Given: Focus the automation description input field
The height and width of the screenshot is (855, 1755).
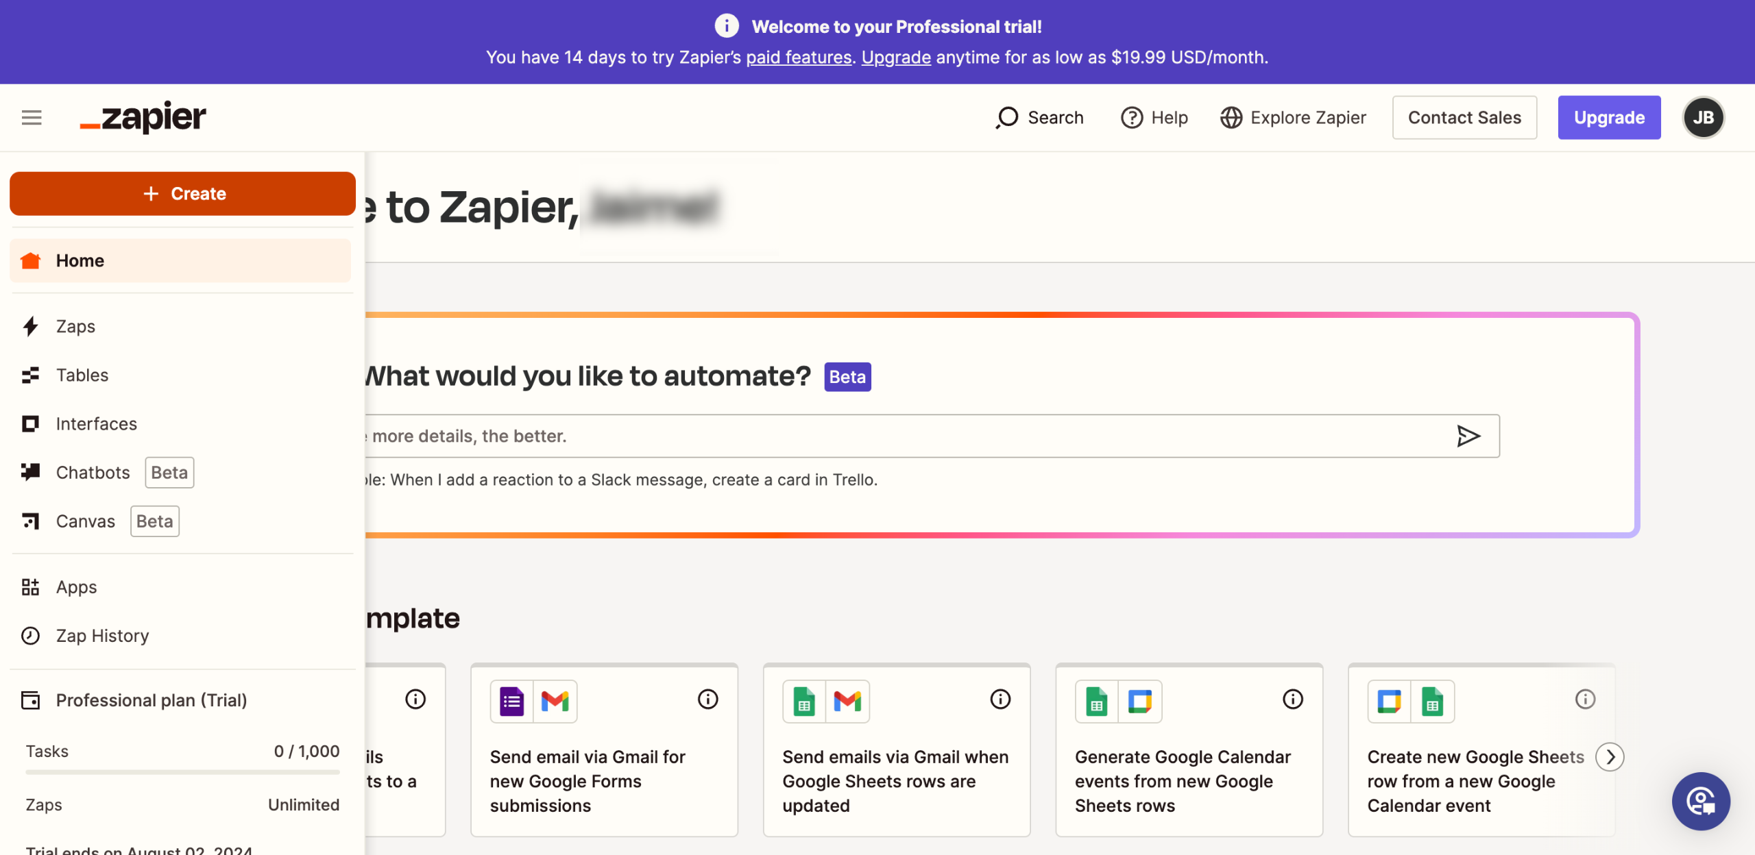Looking at the screenshot, I should click(x=891, y=436).
